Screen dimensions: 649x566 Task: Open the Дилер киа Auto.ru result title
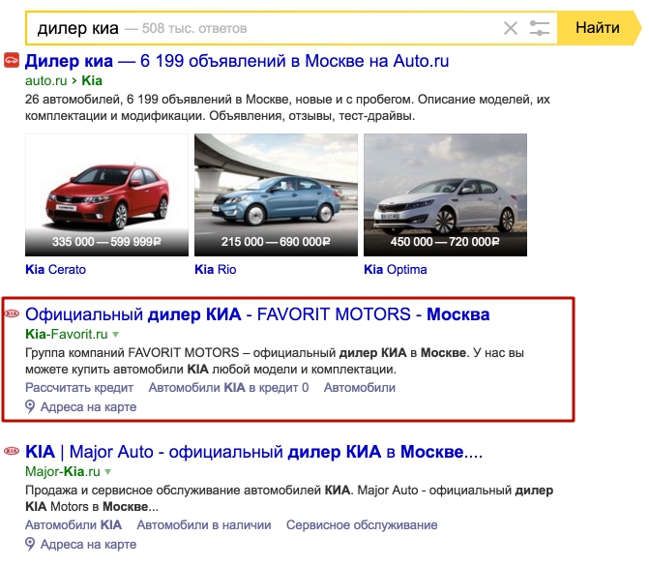point(237,61)
